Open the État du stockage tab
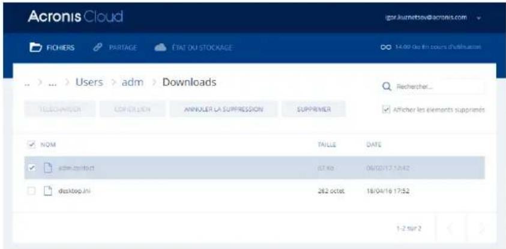The height and width of the screenshot is (249, 506). click(193, 48)
